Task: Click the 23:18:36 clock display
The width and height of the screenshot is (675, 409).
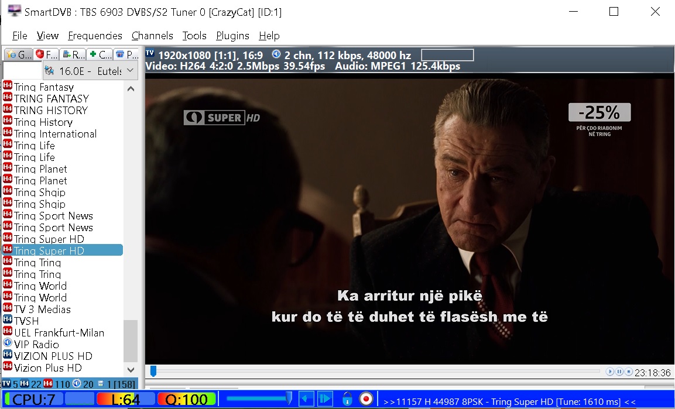Action: point(653,373)
